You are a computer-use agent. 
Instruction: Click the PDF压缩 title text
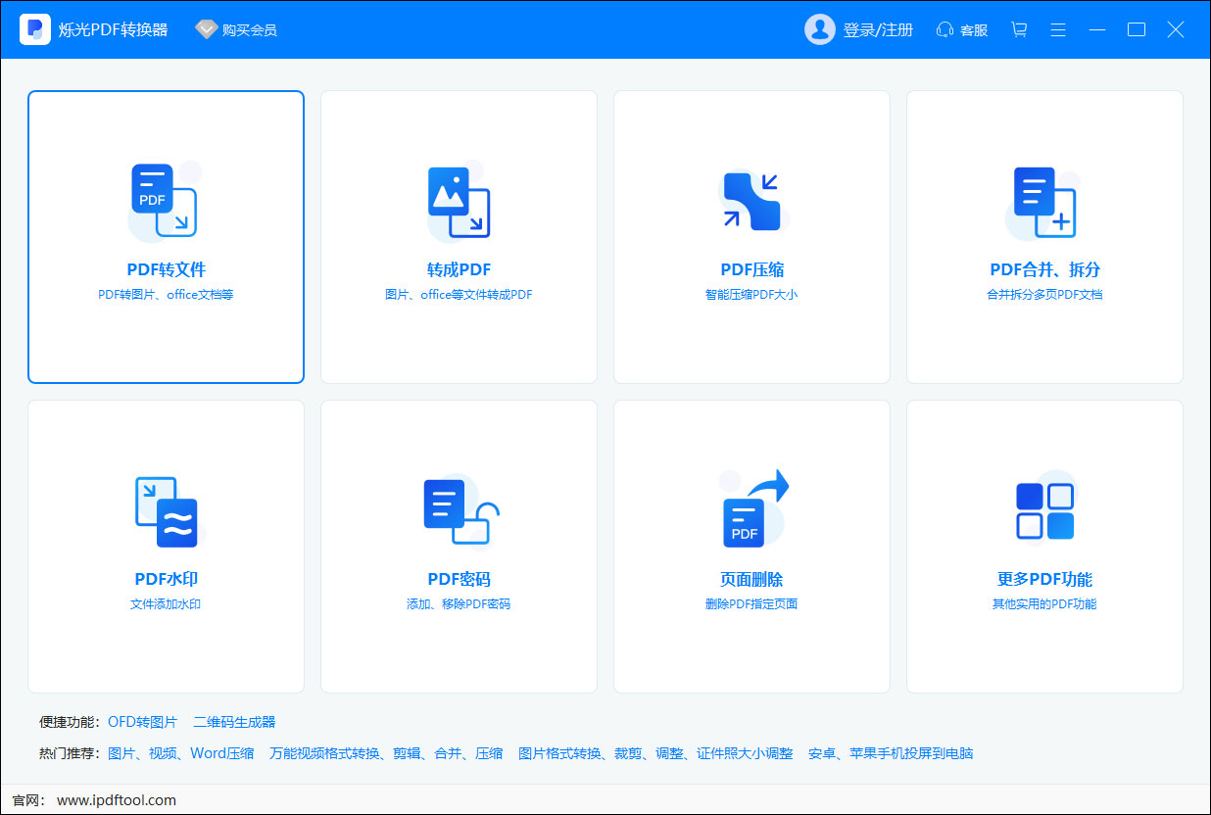[x=752, y=269]
